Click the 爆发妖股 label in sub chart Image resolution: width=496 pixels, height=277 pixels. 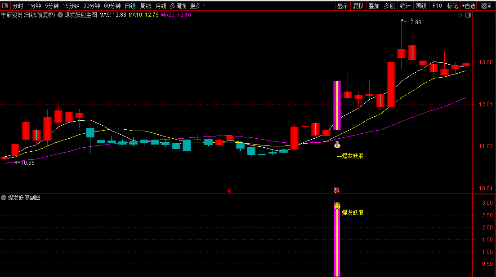click(353, 212)
